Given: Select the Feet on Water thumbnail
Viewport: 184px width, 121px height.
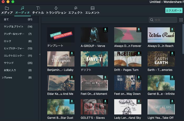Looking at the screenshot, I should [x=94, y=83].
